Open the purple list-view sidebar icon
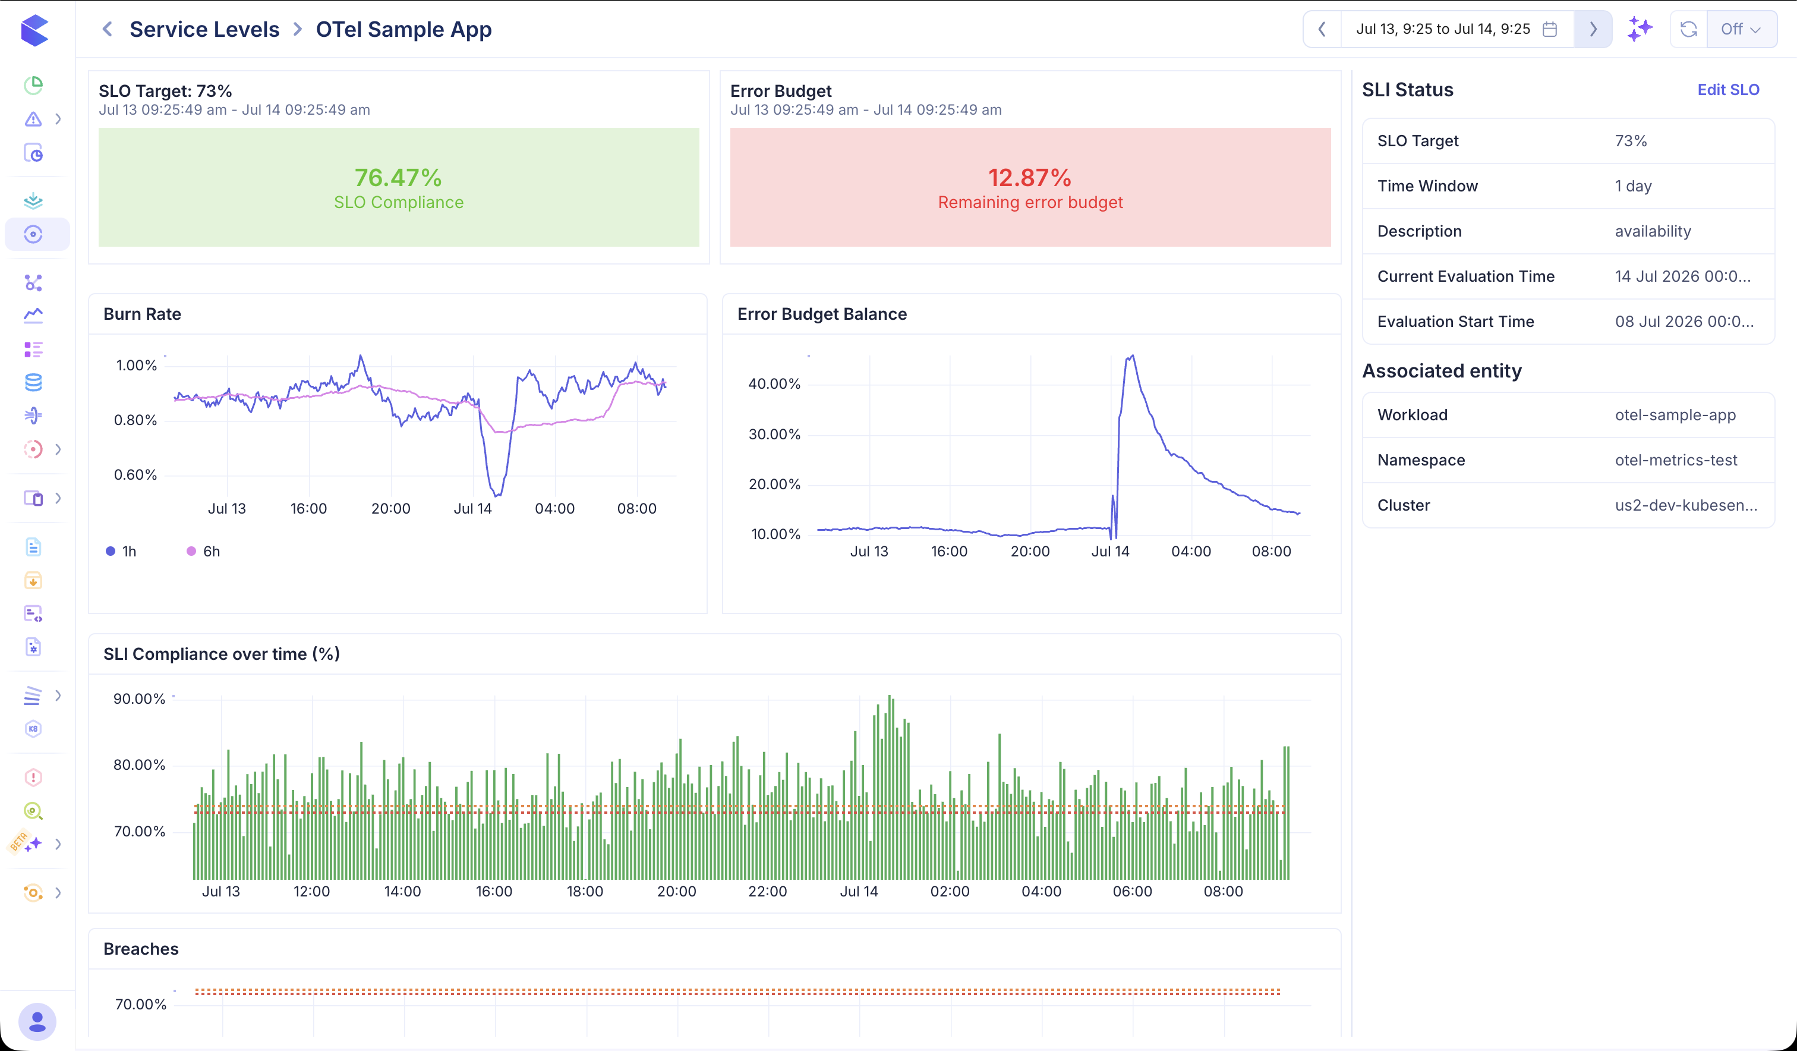 tap(33, 350)
